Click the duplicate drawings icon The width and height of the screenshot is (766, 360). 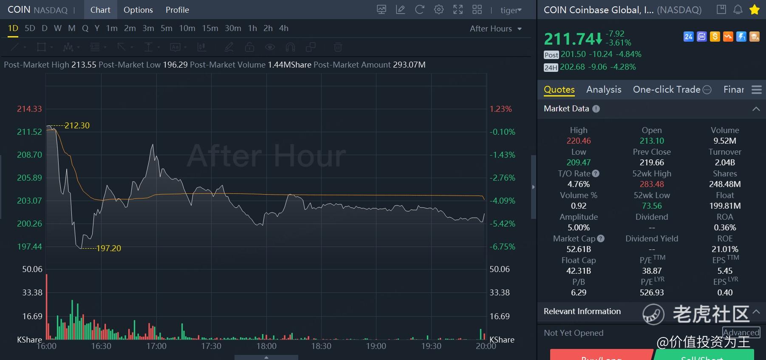click(311, 47)
